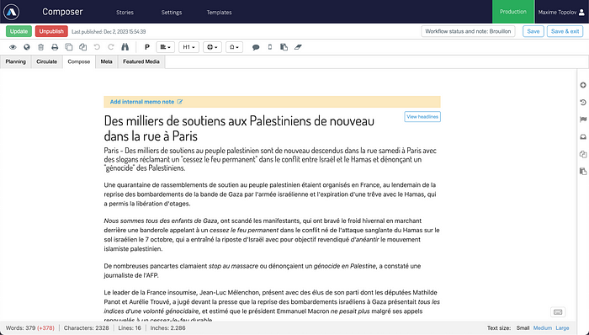Print the story with the printer icon
This screenshot has width=589, height=335.
pyautogui.click(x=55, y=47)
